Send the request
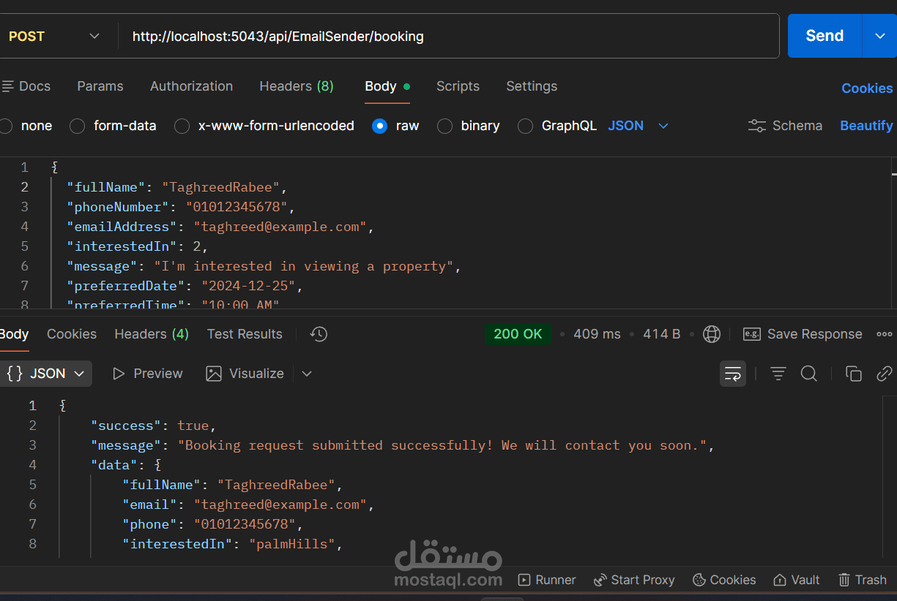 click(825, 36)
